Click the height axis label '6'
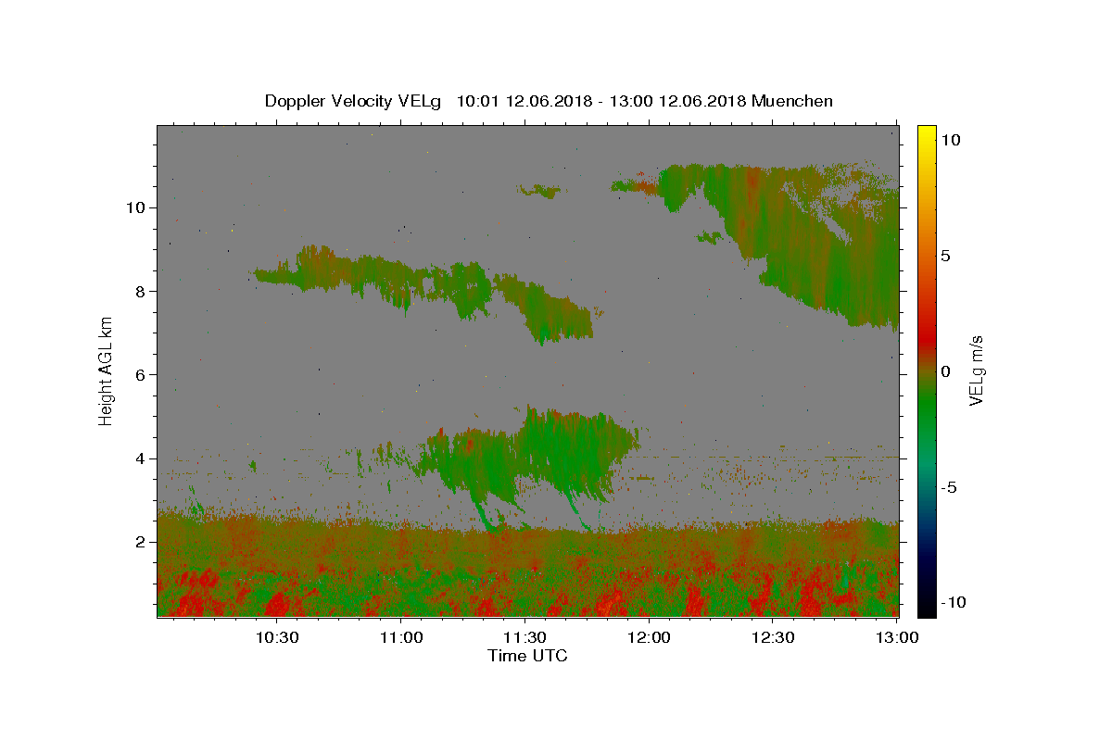The image size is (1112, 741). 141,374
